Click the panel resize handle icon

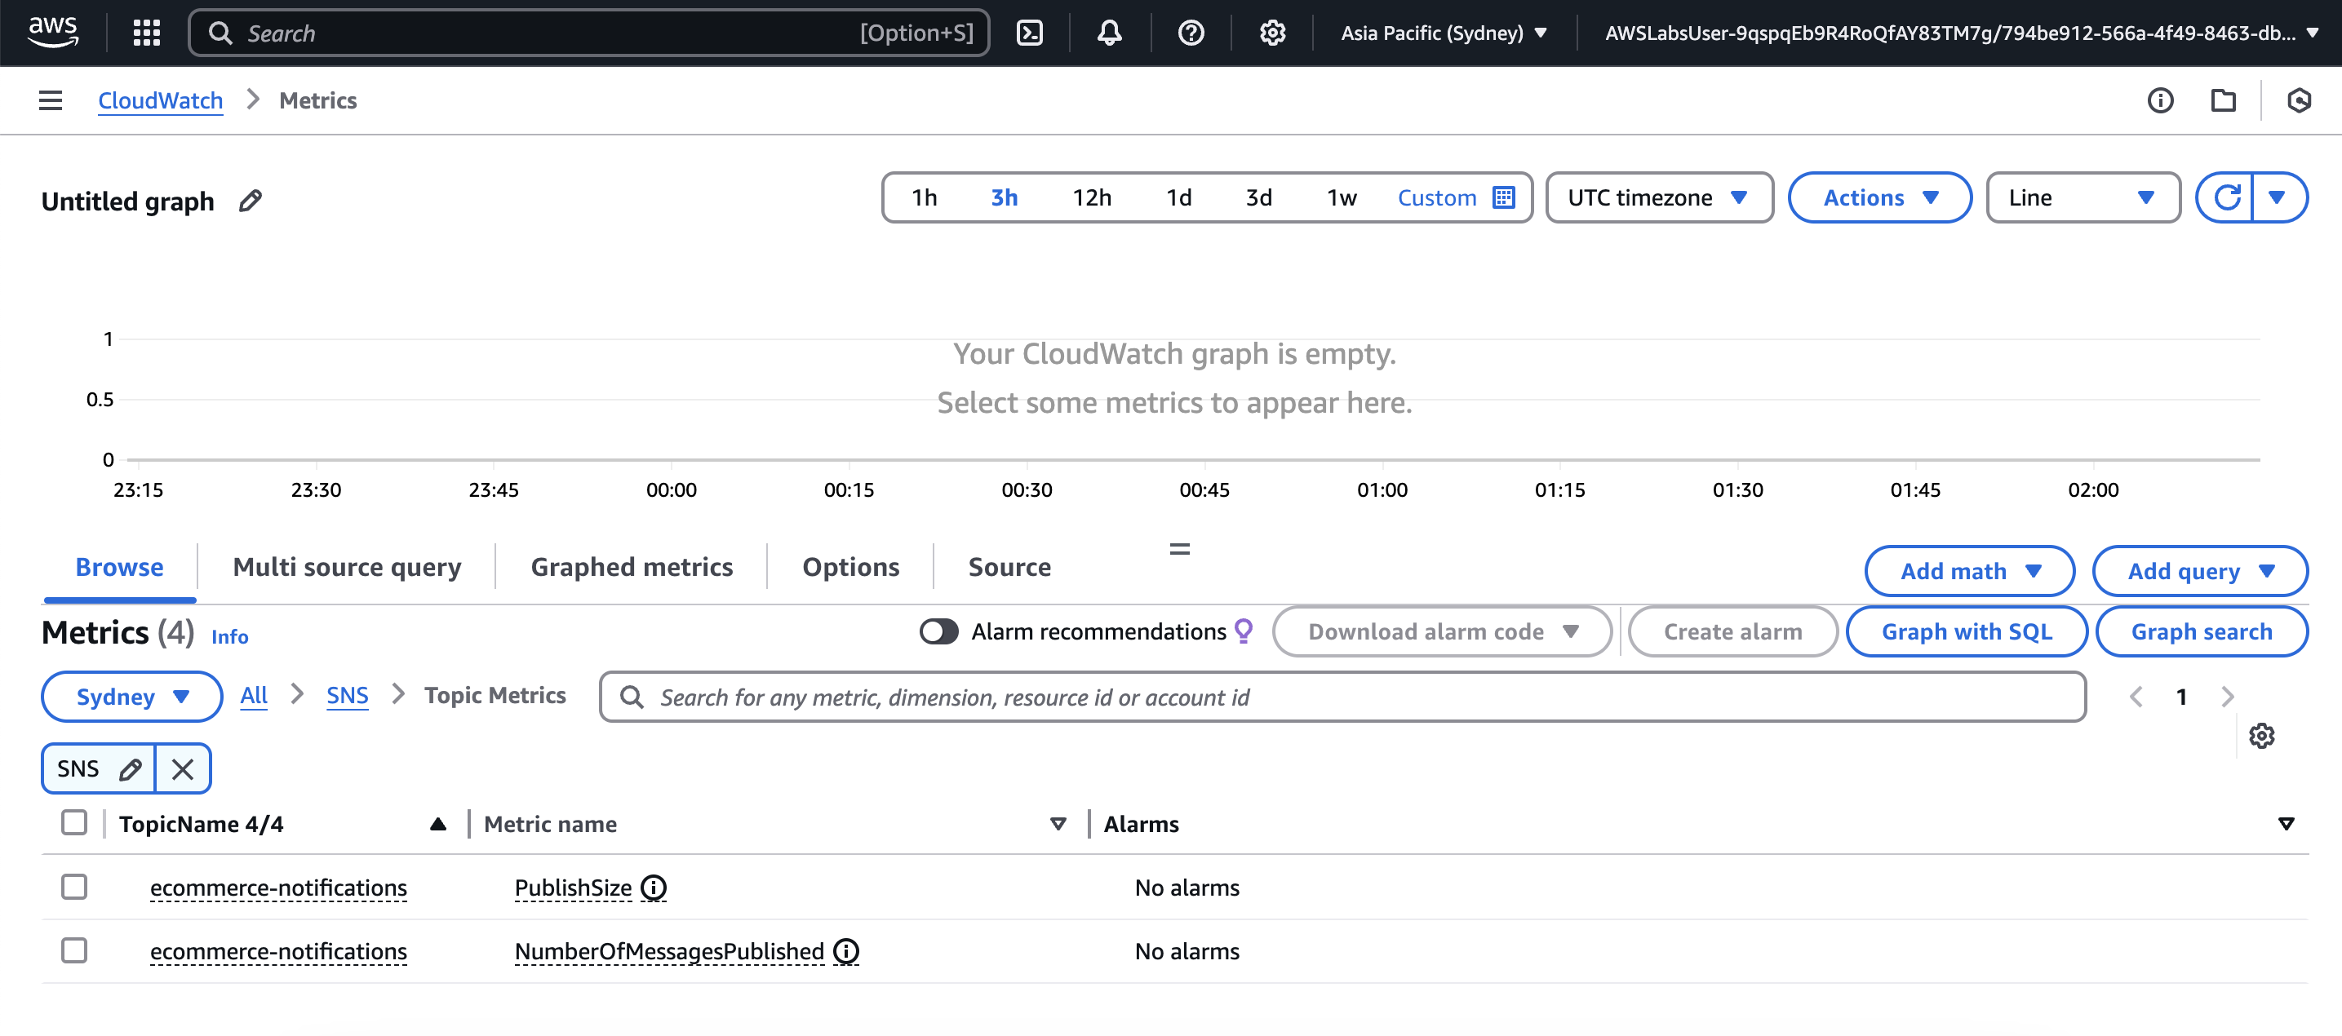(x=1179, y=549)
